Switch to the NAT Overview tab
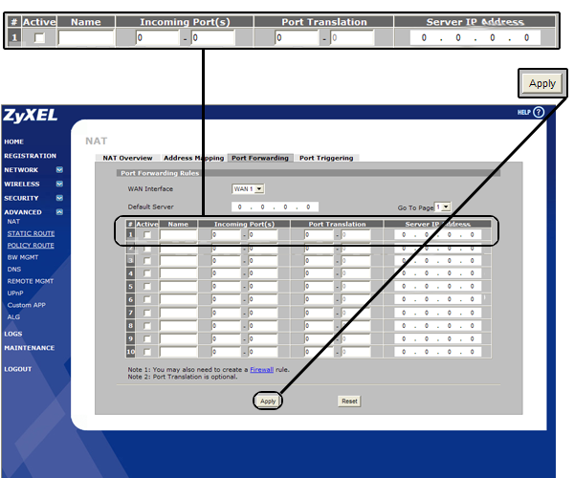Screen dimensions: 574x478 128,158
